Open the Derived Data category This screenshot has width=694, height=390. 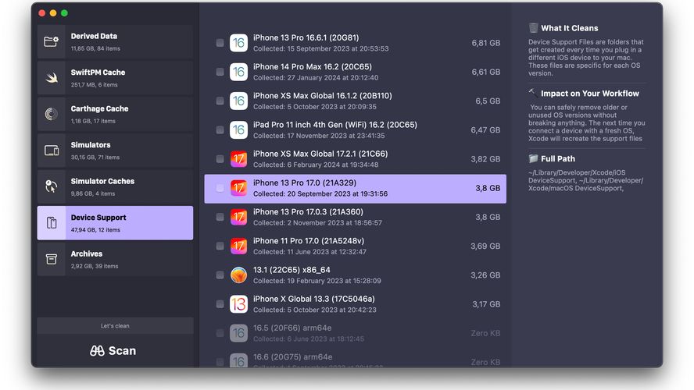[115, 41]
